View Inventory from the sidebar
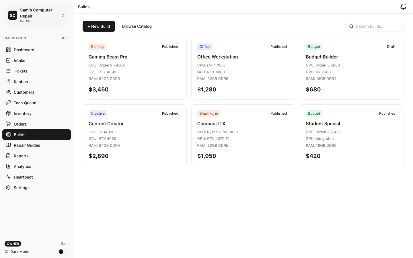 click(x=22, y=114)
